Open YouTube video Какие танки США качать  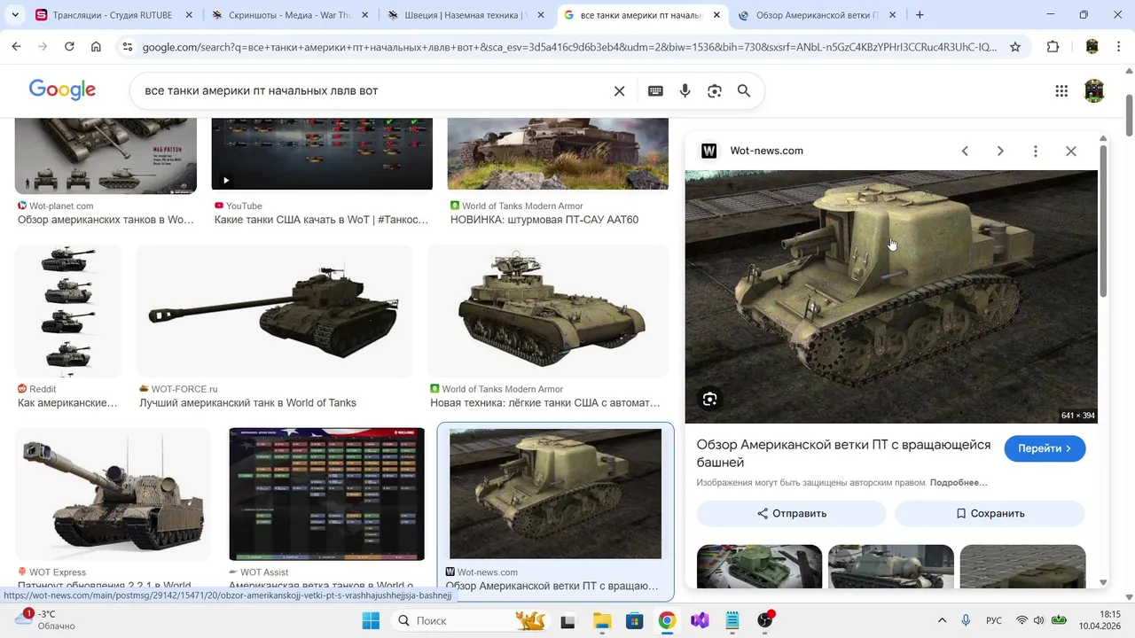[x=322, y=154]
